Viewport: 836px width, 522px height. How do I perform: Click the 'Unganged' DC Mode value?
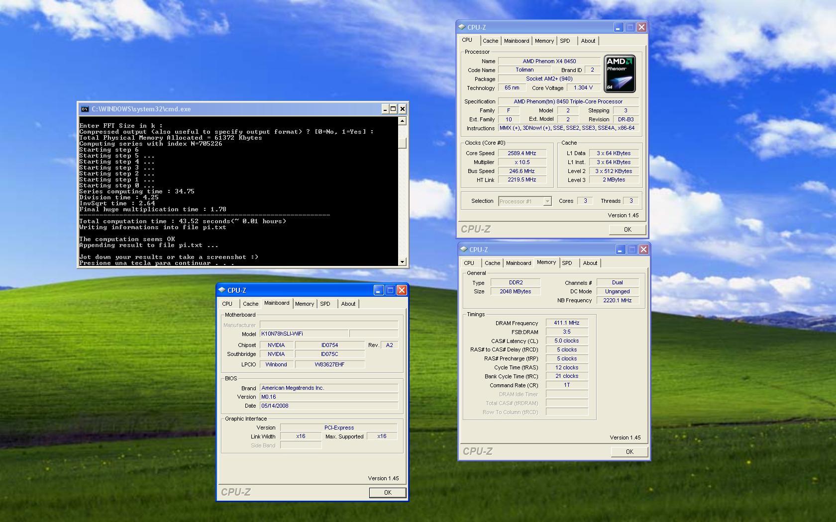[x=618, y=291]
